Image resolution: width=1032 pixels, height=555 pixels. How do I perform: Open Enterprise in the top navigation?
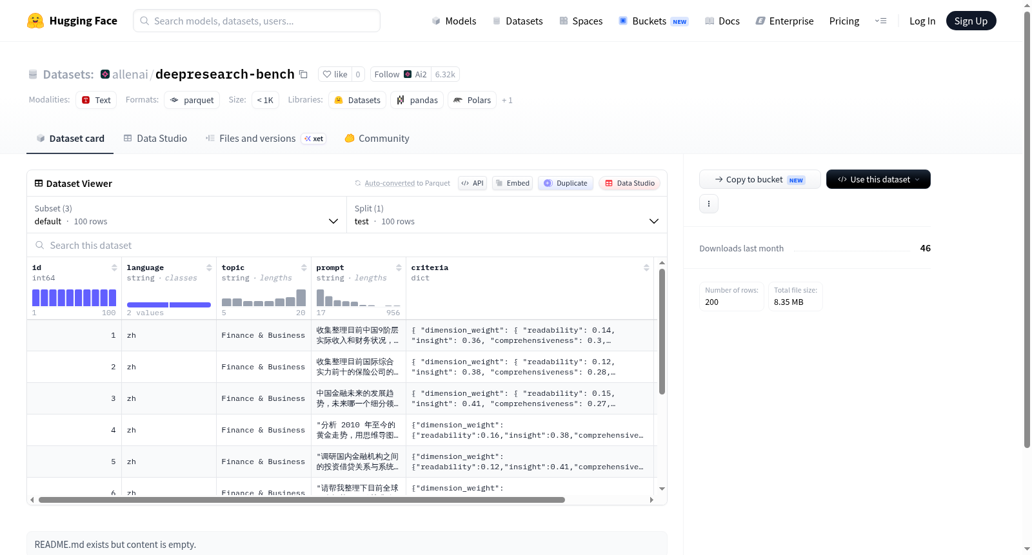tap(784, 21)
